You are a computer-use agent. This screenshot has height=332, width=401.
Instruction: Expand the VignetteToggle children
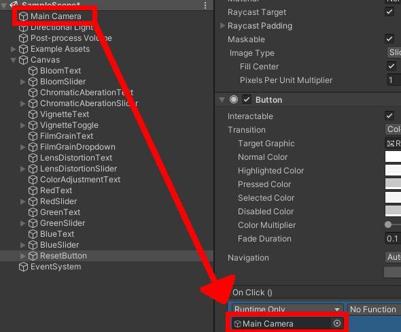click(22, 125)
